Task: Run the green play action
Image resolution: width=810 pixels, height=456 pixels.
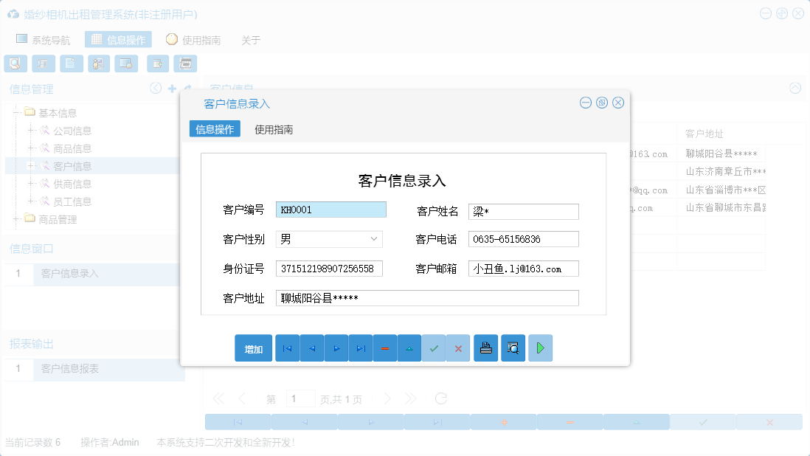Action: [539, 348]
